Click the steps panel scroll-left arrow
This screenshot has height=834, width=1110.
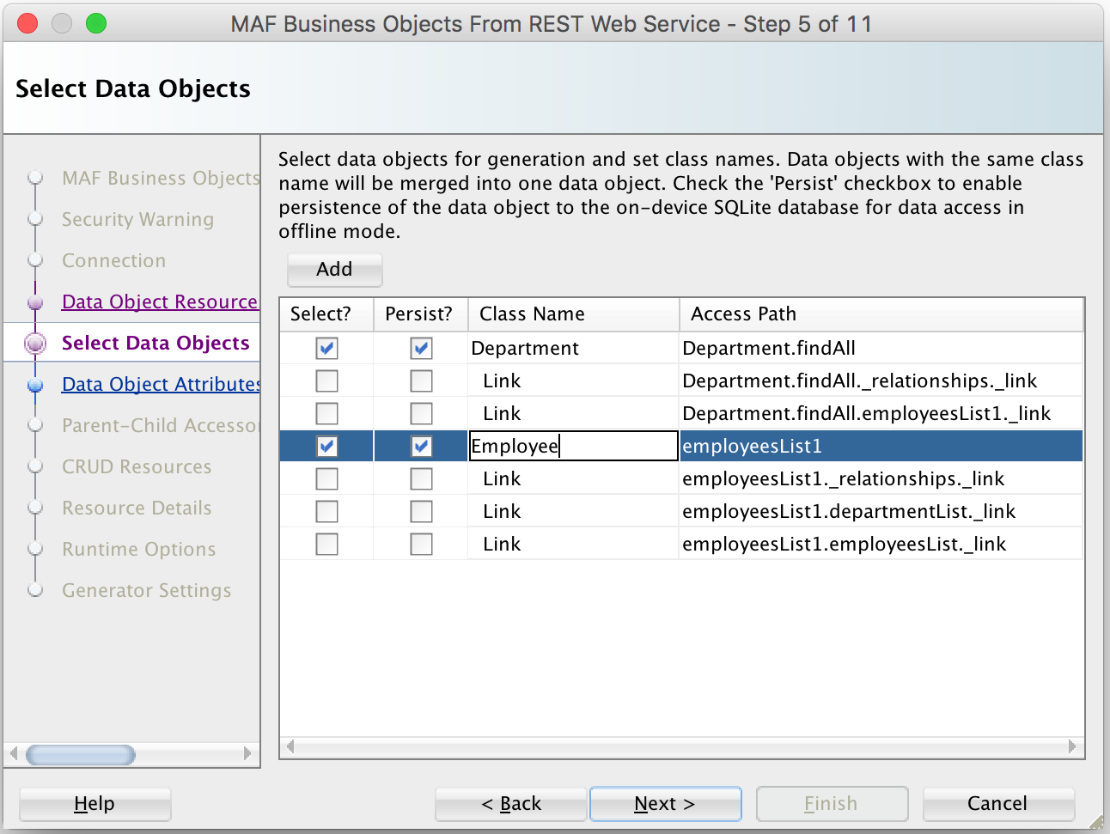14,754
